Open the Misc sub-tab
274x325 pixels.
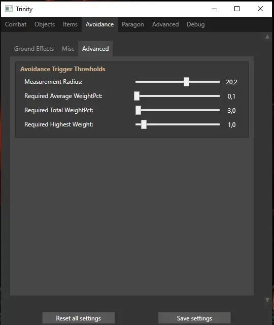tap(68, 49)
